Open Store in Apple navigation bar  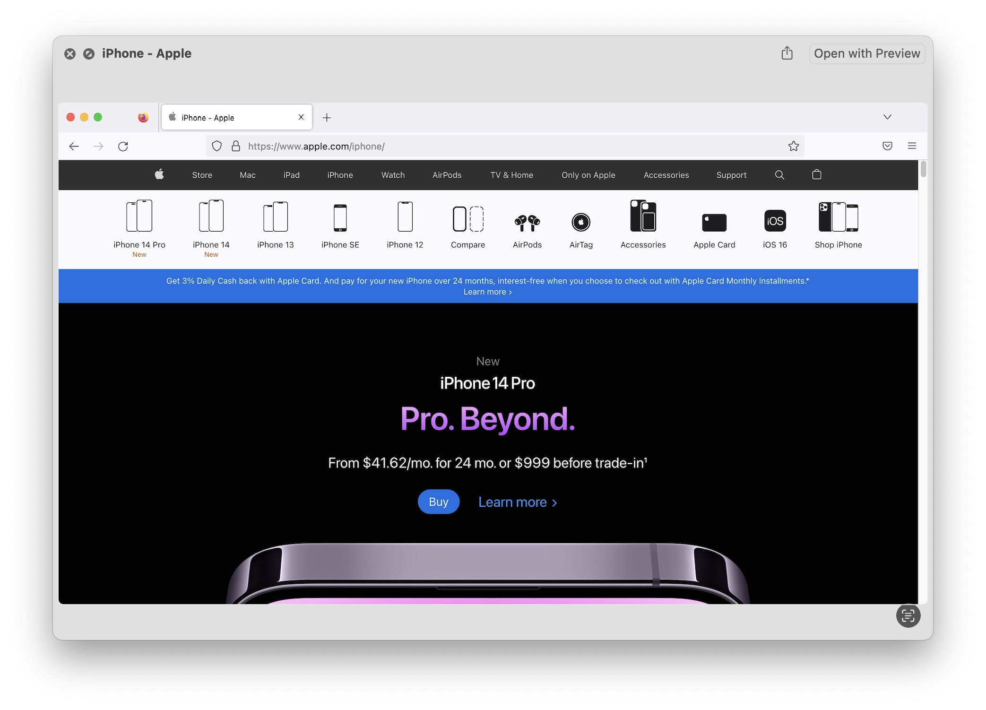tap(202, 175)
